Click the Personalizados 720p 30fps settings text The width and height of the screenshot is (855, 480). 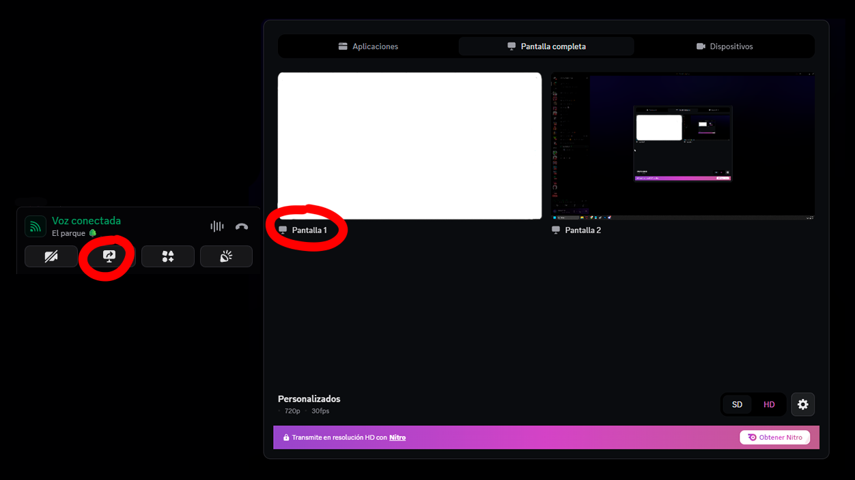(309, 404)
